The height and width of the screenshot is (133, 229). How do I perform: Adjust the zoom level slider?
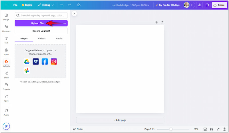[x=171, y=129]
